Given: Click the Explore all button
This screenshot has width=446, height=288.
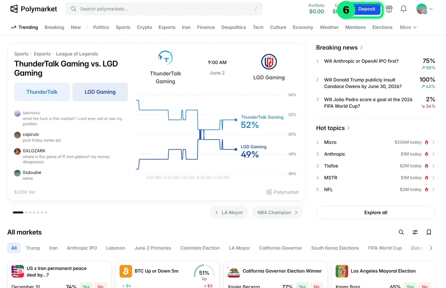Looking at the screenshot, I should [x=376, y=213].
